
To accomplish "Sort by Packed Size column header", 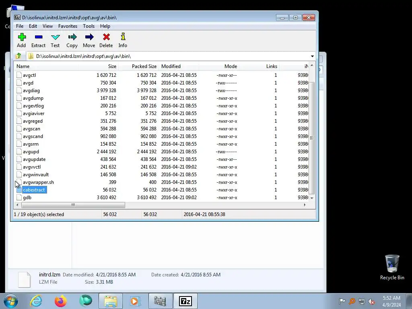I will (x=138, y=66).
